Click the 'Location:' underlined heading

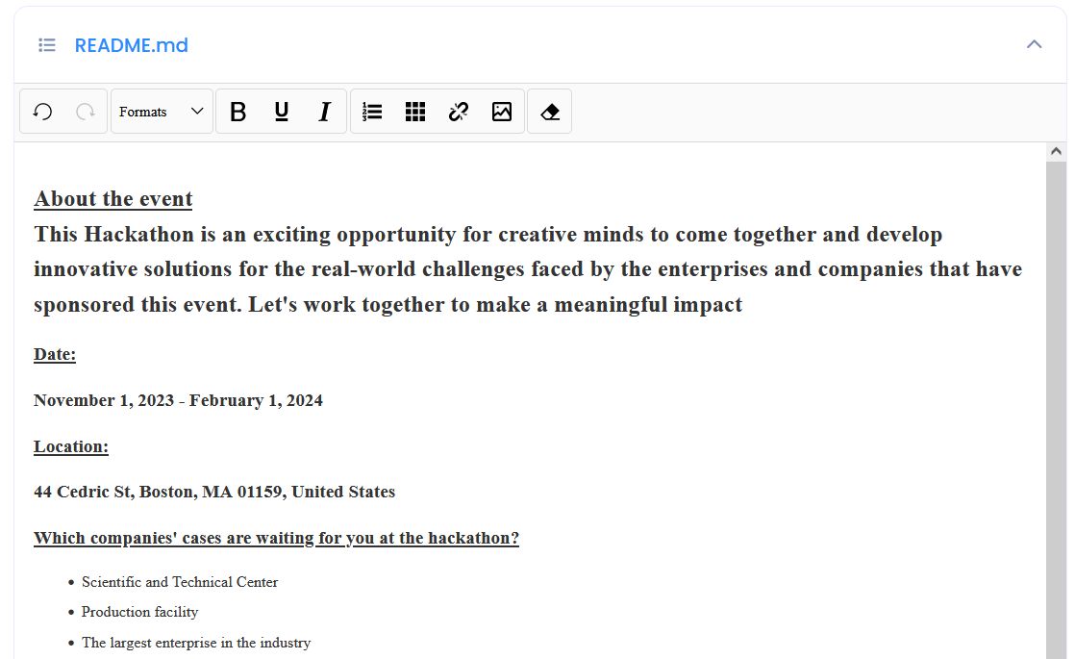[71, 446]
